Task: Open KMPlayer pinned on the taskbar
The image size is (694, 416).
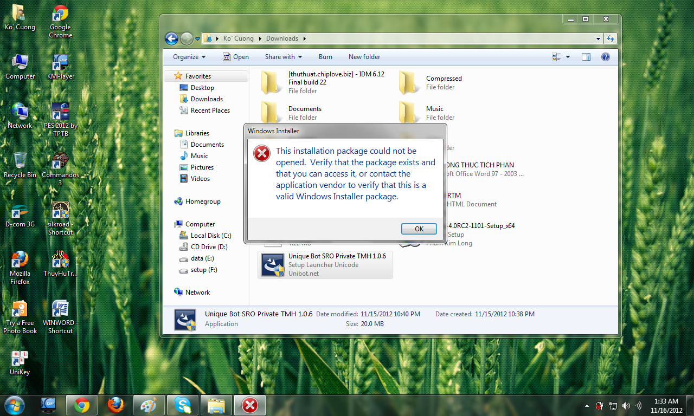Action: point(48,405)
